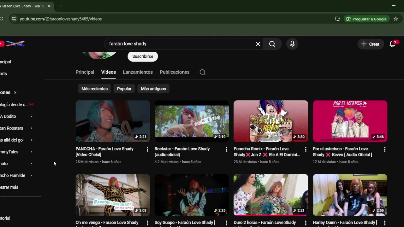Open options menu for Soy Guapo
404x227 pixels.
[226, 223]
